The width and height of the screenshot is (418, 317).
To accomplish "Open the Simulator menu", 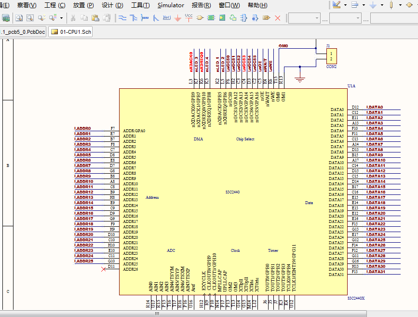I will (x=171, y=5).
